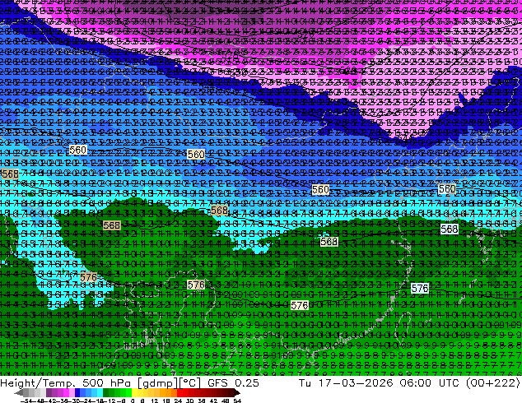The image size is (522, 403).
Task: Click the cut-off 568 label at map's left edge
Action: [x=9, y=174]
